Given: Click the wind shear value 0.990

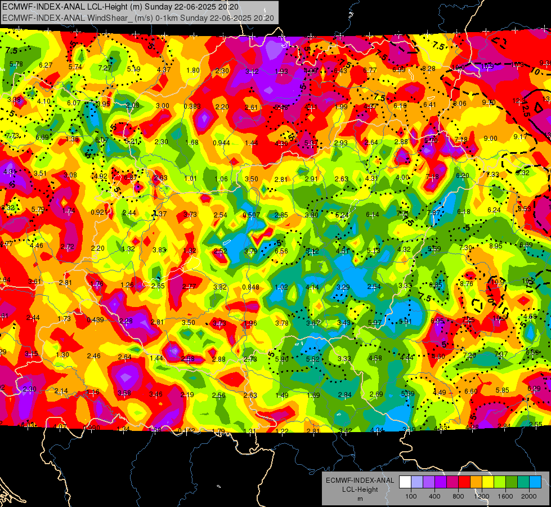Looking at the screenshot, I should pyautogui.click(x=91, y=428).
